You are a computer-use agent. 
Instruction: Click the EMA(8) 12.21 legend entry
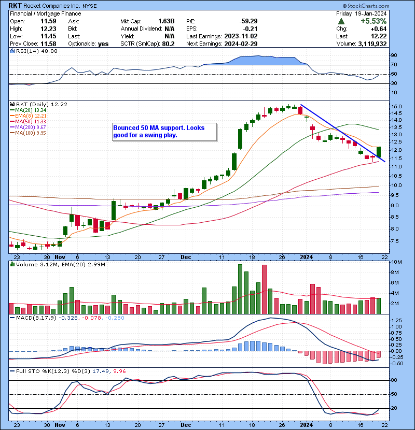(x=28, y=116)
